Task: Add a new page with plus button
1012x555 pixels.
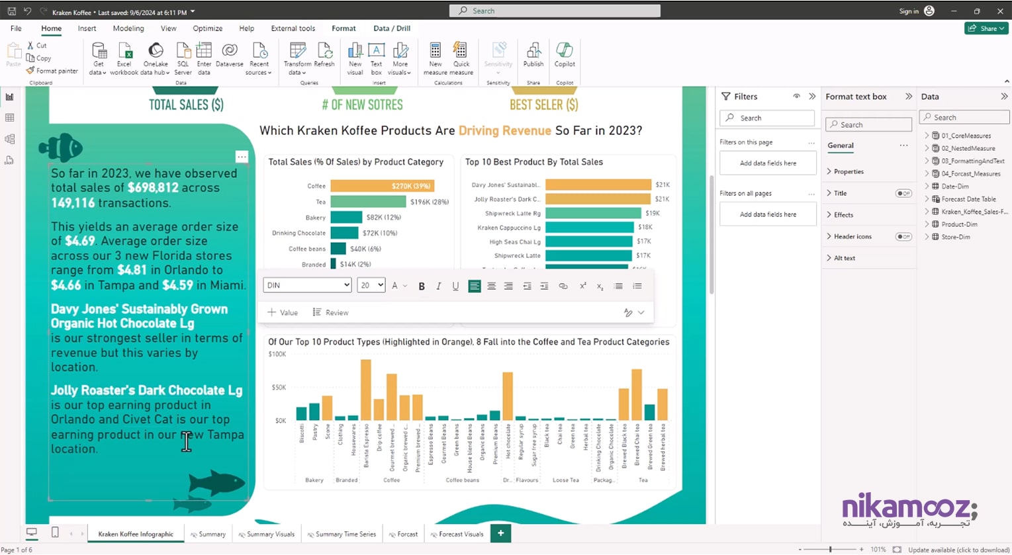Action: click(x=501, y=533)
